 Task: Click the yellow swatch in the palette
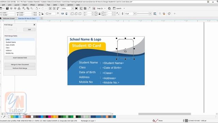[x=54, y=117]
